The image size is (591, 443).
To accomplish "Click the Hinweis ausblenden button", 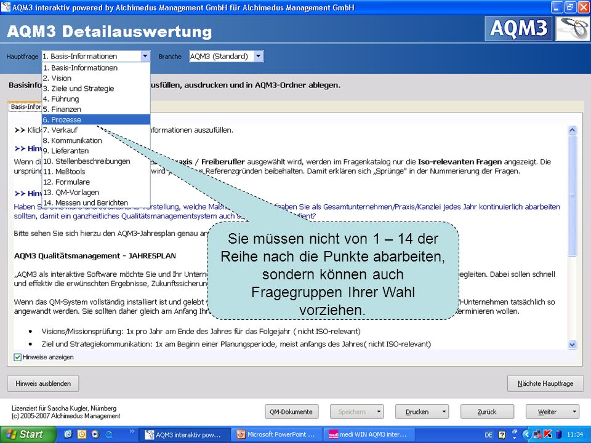I will (43, 383).
